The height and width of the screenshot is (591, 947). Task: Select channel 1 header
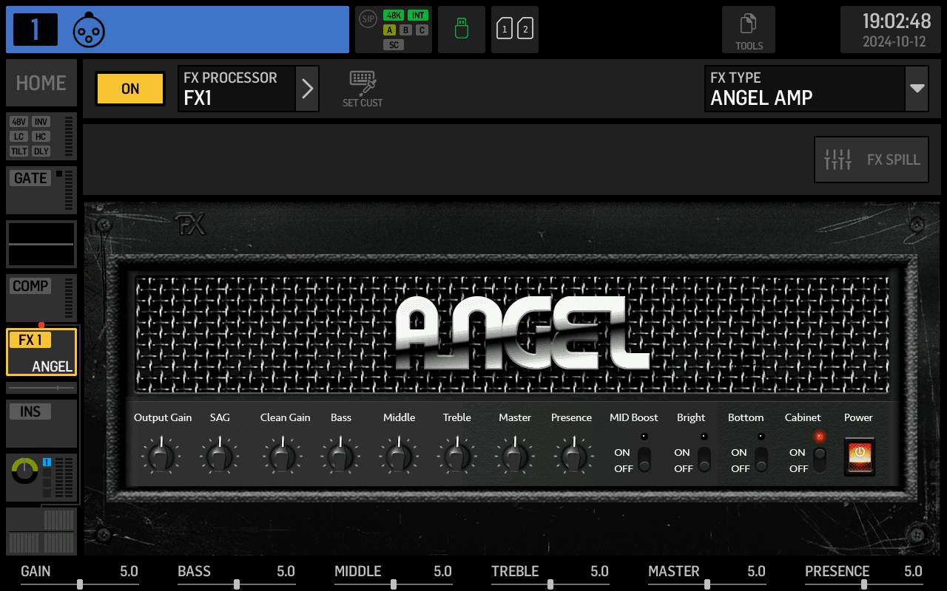click(178, 30)
